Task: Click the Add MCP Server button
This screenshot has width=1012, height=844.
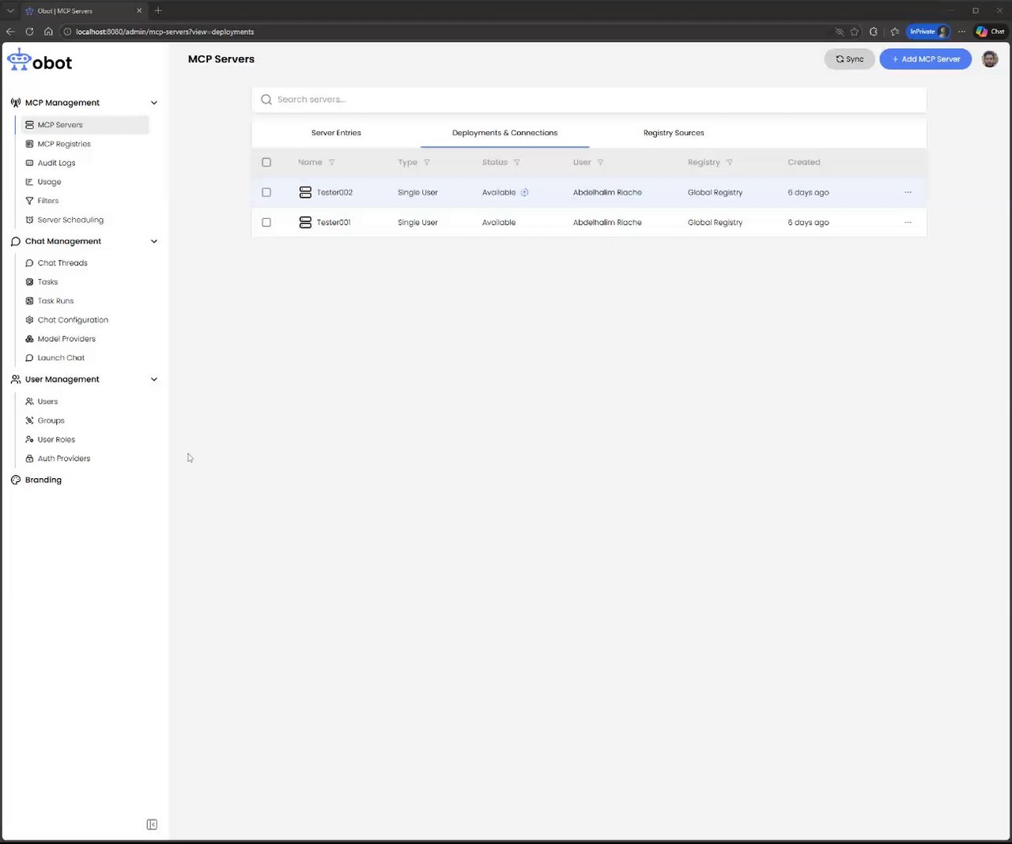Action: pyautogui.click(x=925, y=59)
